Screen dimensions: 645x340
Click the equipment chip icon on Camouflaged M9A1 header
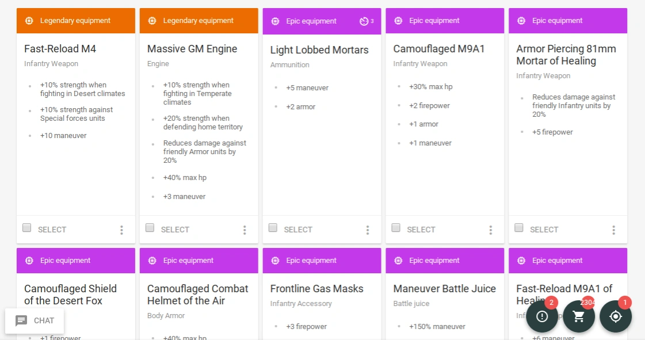pos(398,21)
